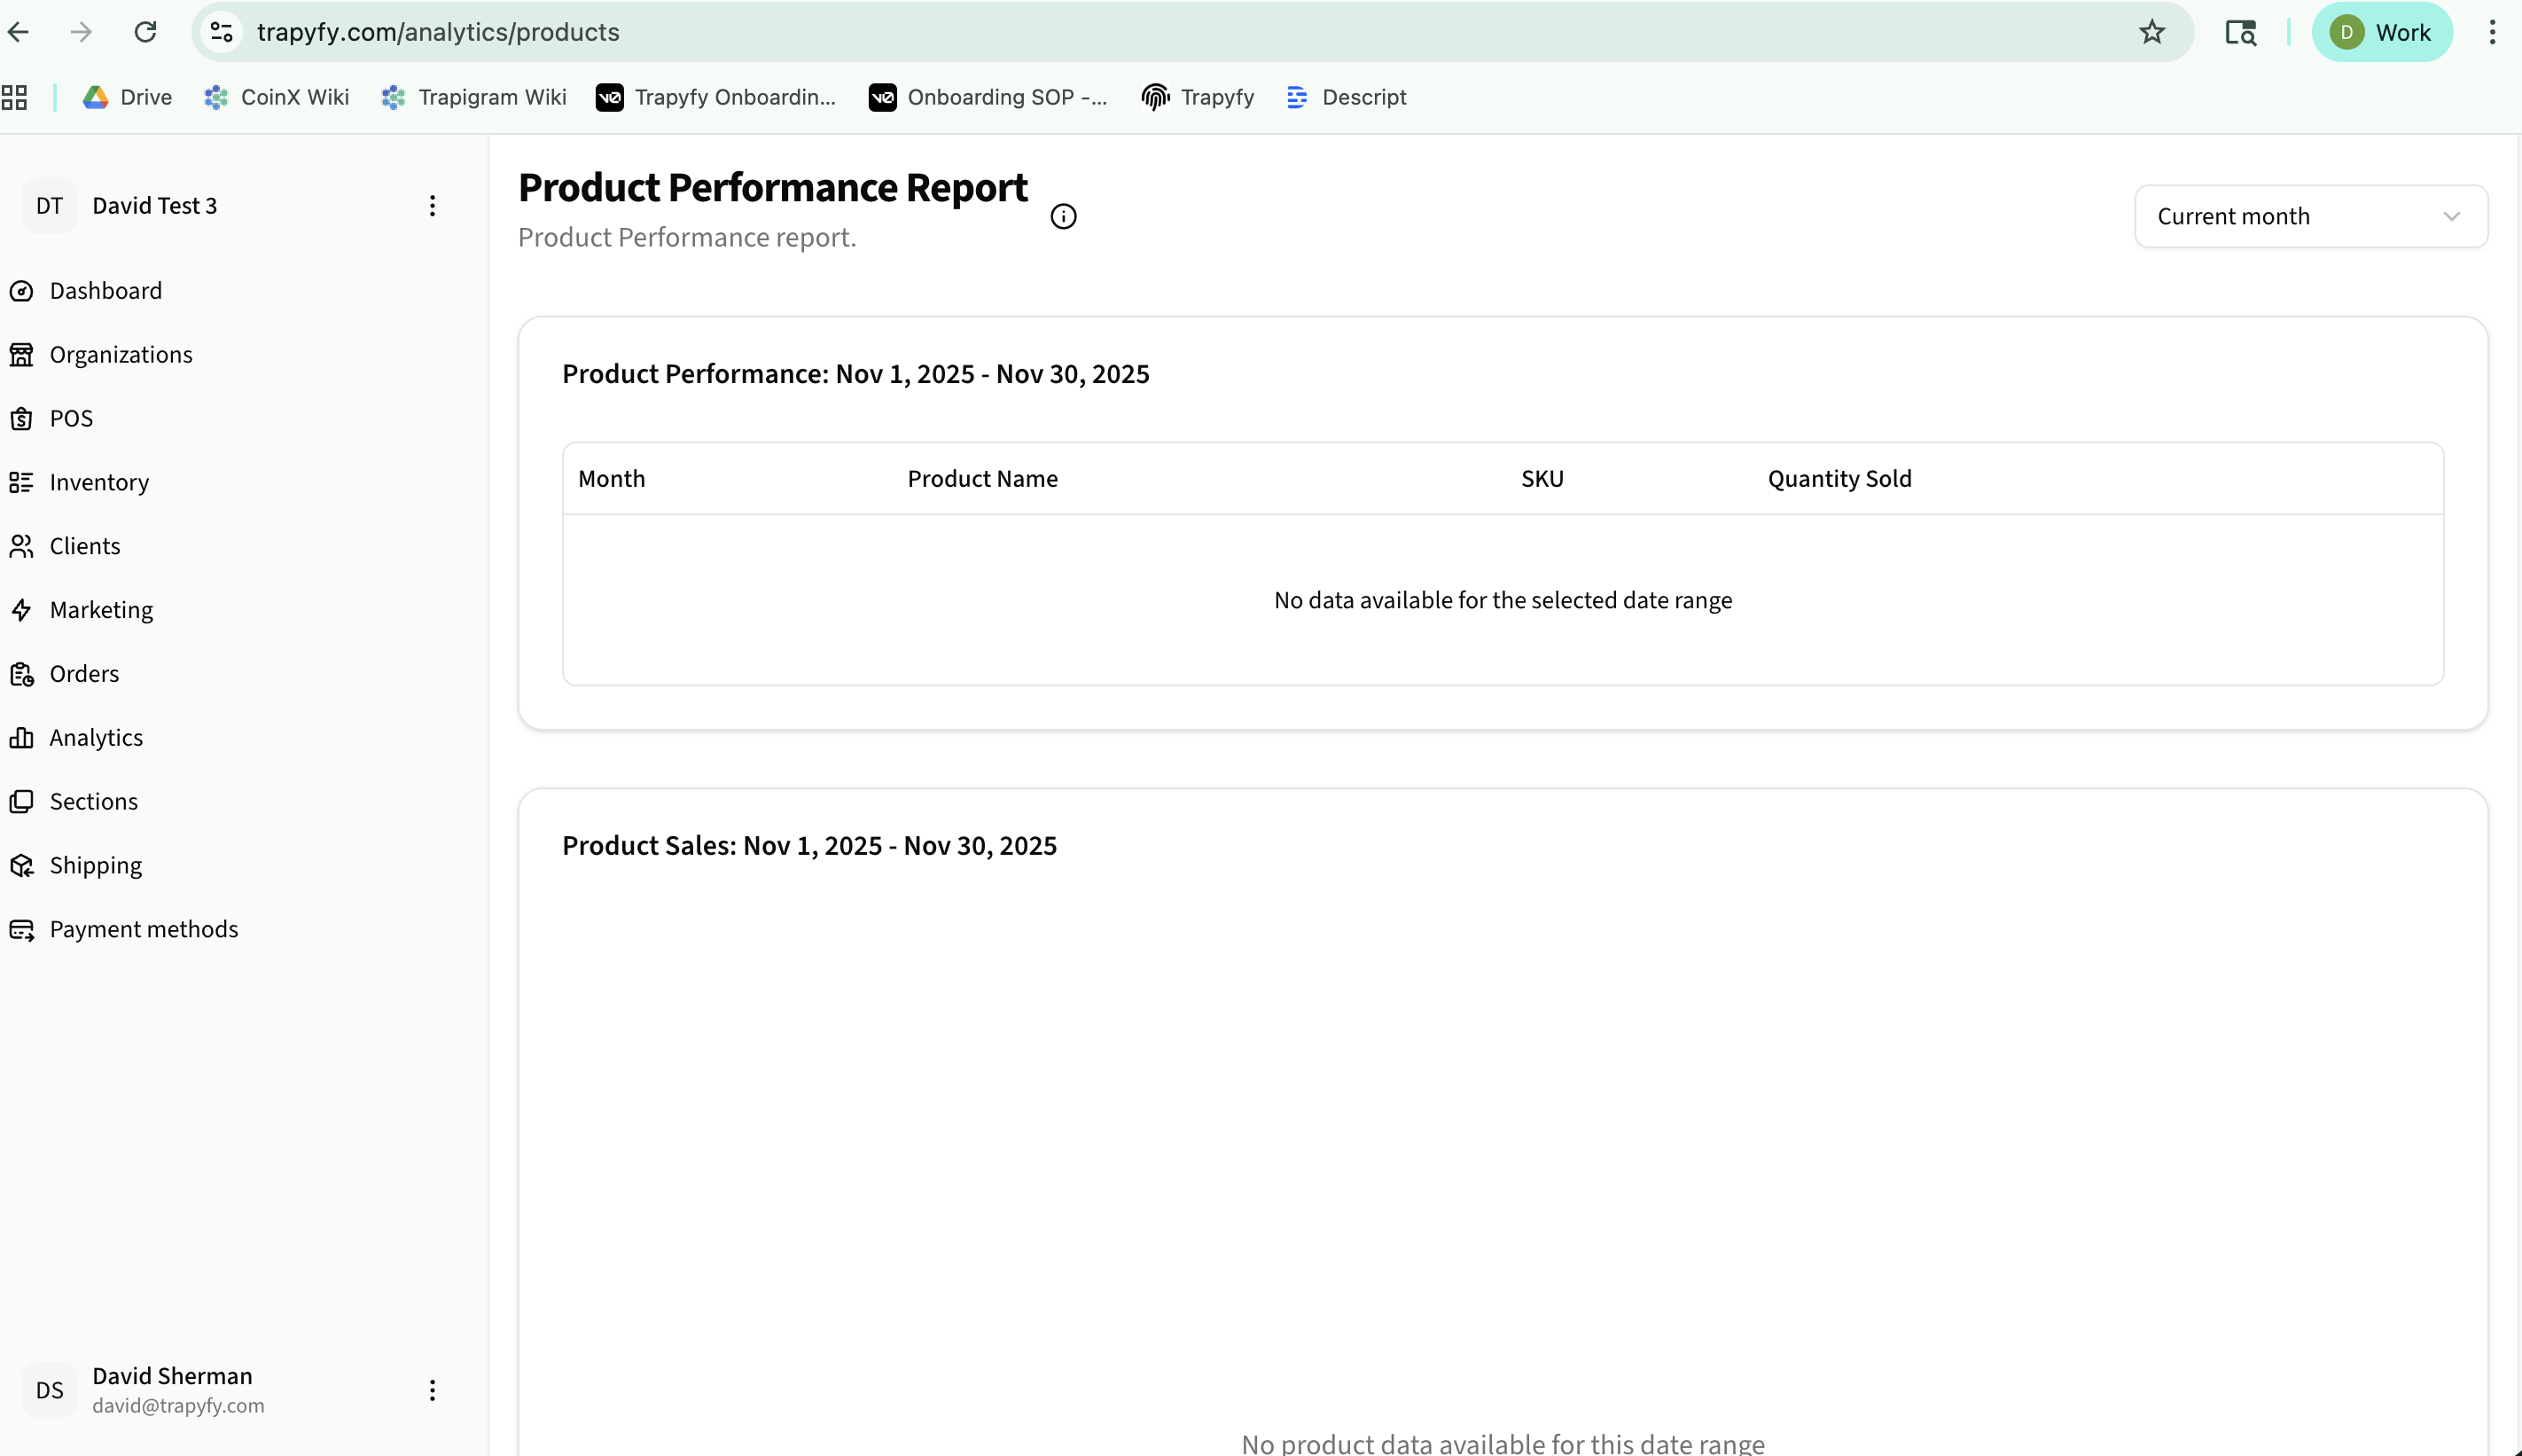Go to Dashboard in sidebar

(106, 291)
